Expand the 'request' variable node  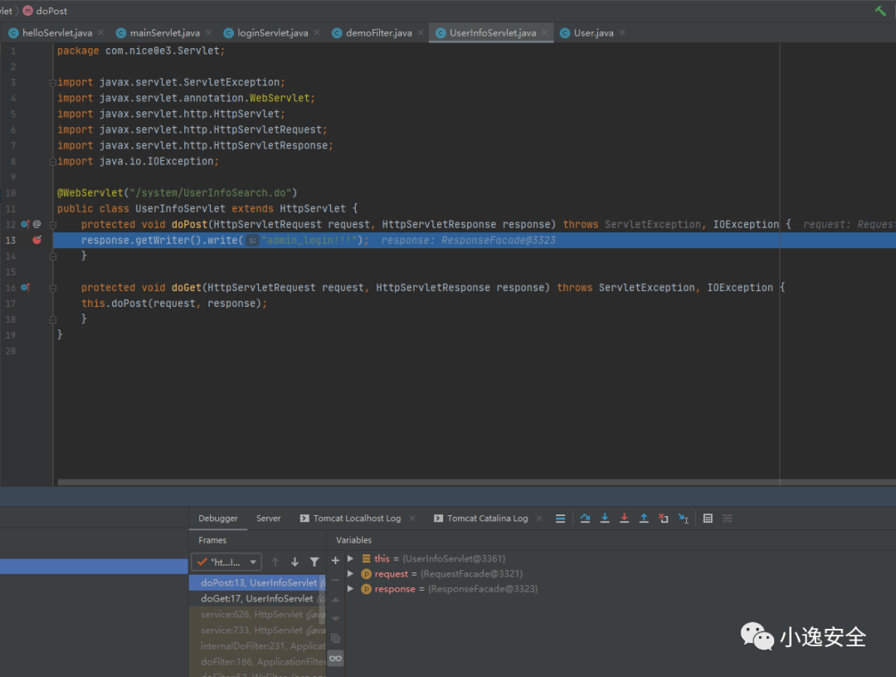pyautogui.click(x=350, y=573)
